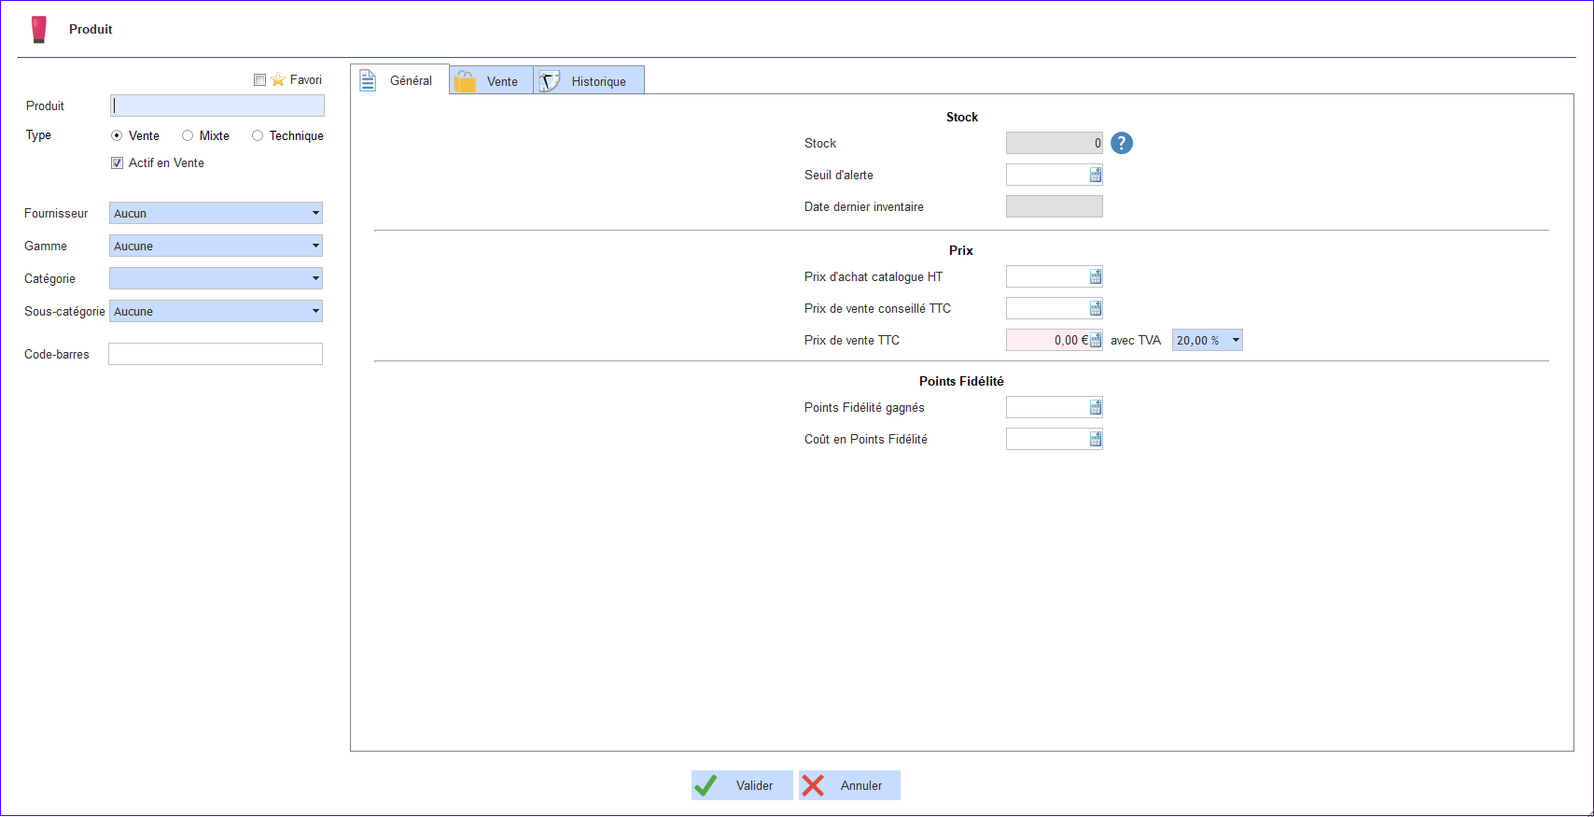Open the calculator icon for Seuil d'alerte

pos(1096,175)
